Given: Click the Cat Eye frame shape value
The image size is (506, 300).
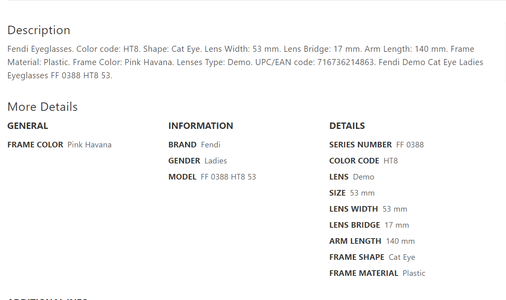Looking at the screenshot, I should [401, 257].
